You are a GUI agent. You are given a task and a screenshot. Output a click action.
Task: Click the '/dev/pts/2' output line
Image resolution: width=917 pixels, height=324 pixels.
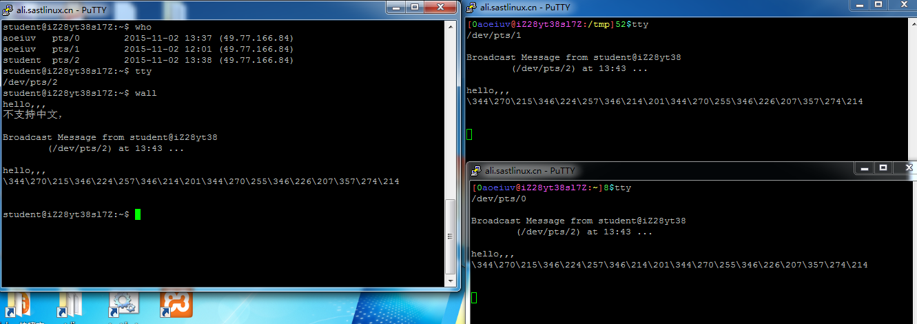click(x=30, y=82)
